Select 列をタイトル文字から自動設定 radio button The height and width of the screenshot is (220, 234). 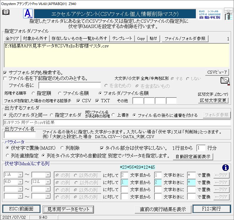point(43,156)
